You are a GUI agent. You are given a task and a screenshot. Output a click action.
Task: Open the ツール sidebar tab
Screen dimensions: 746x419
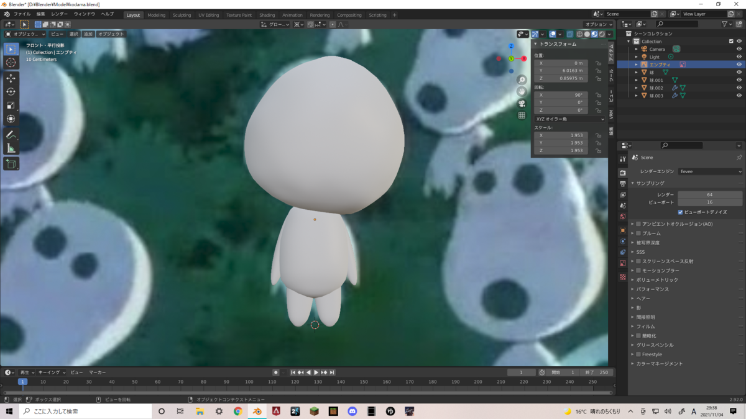tap(611, 76)
